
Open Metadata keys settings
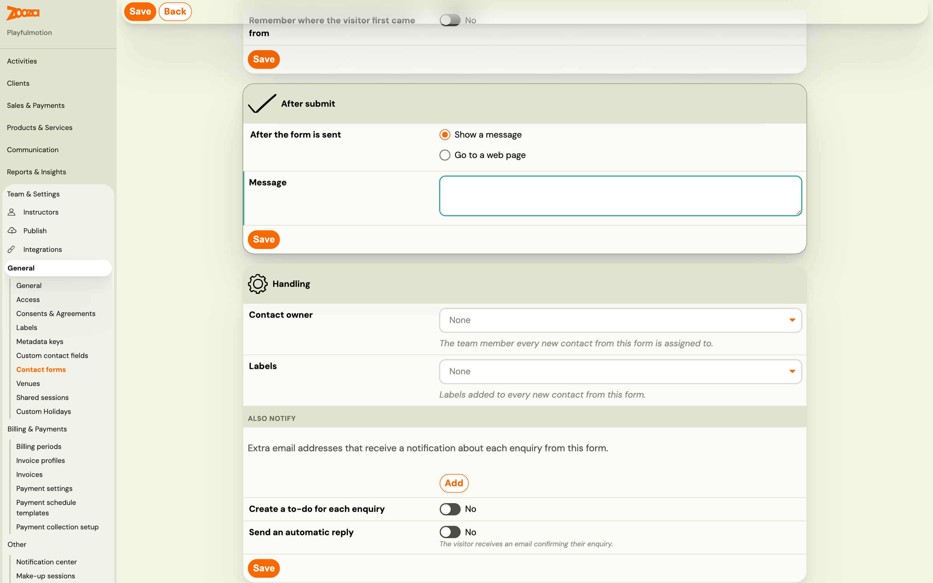coord(40,342)
